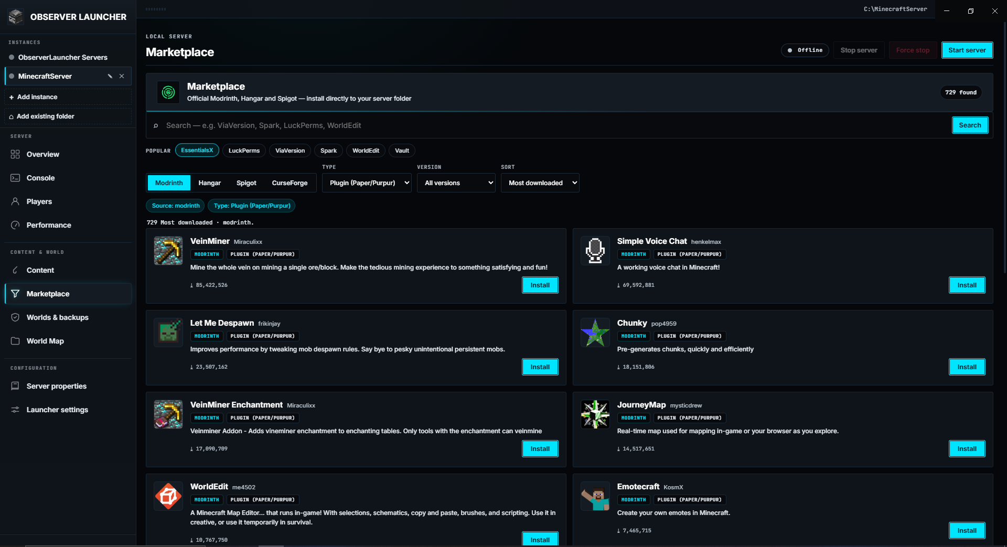Click the C:\MinecraftServer path in title bar
This screenshot has width=1007, height=547.
pyautogui.click(x=895, y=9)
